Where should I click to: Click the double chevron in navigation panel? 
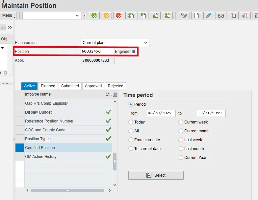tap(10, 28)
